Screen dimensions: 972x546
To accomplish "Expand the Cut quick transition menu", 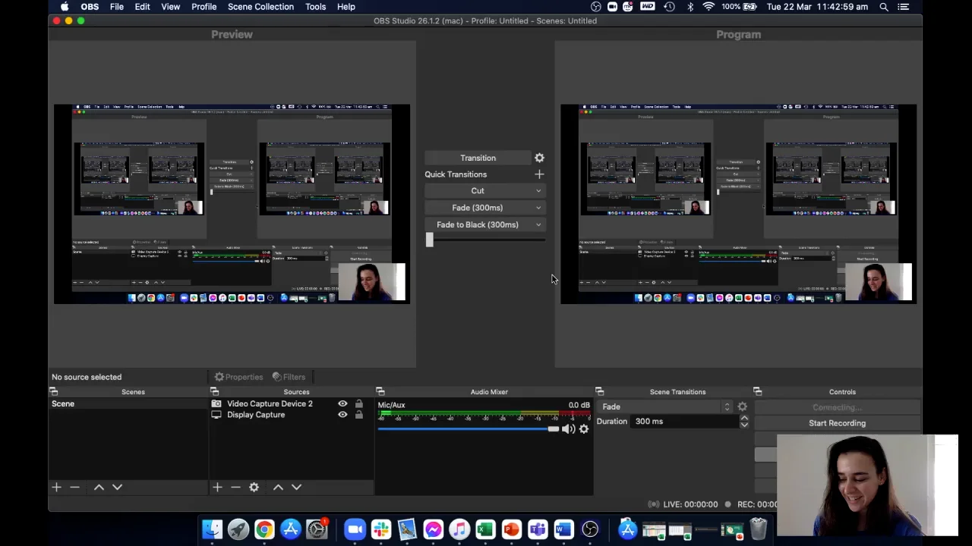I will (x=538, y=191).
